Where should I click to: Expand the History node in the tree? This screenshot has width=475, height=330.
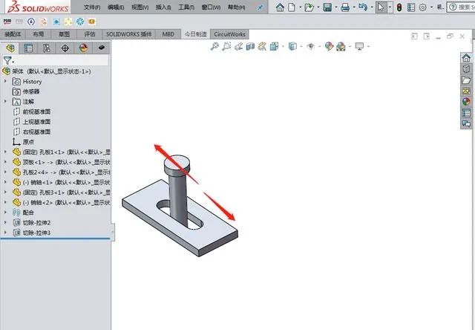click(5, 81)
